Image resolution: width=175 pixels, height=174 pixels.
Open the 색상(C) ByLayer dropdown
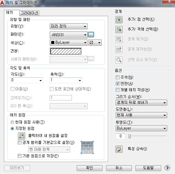coord(69,43)
